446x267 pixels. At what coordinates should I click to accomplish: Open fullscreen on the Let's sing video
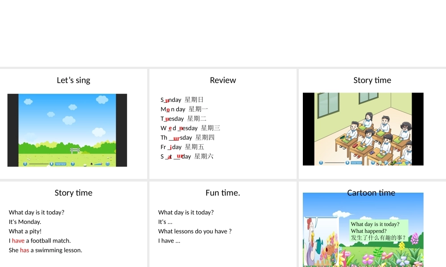tap(107, 164)
